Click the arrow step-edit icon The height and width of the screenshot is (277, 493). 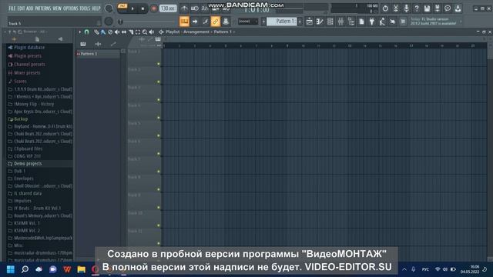[195, 22]
